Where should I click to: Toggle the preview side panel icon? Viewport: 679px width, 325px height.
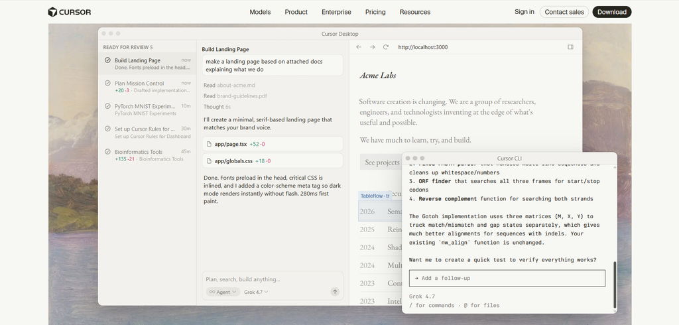click(x=571, y=47)
